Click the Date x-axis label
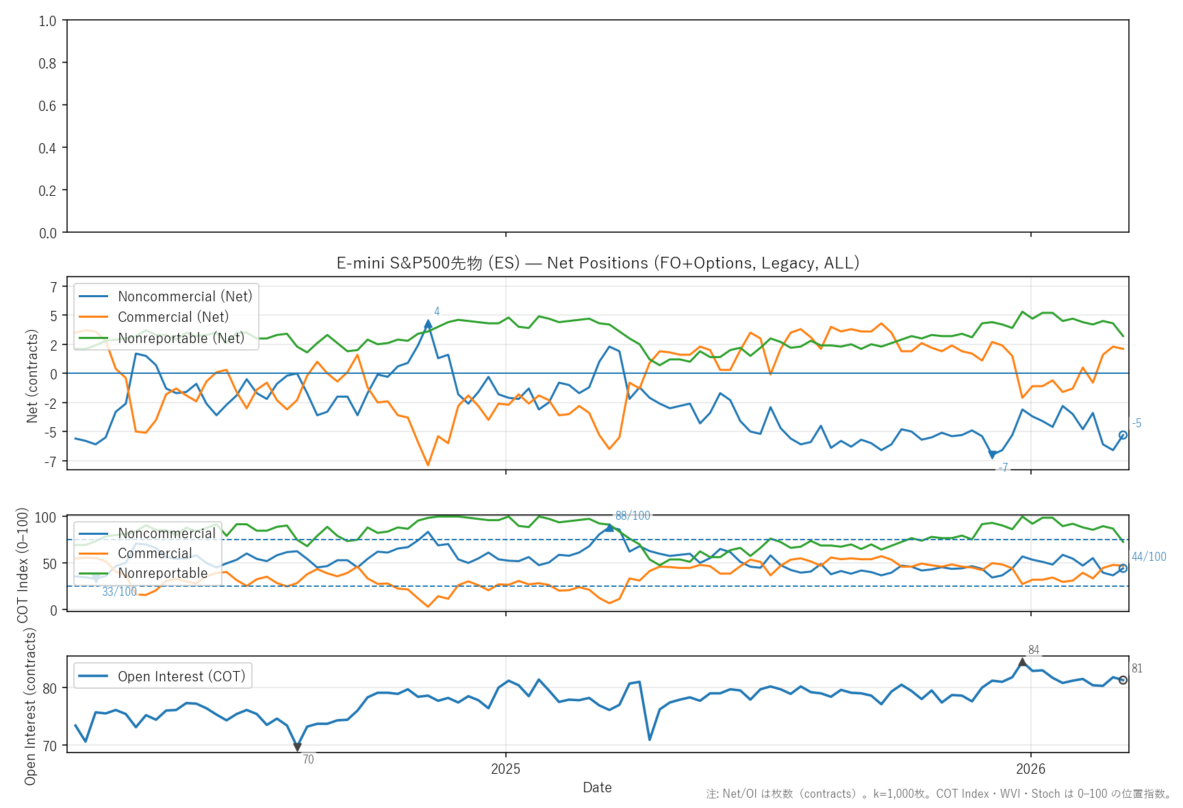1183x808 pixels. point(597,787)
